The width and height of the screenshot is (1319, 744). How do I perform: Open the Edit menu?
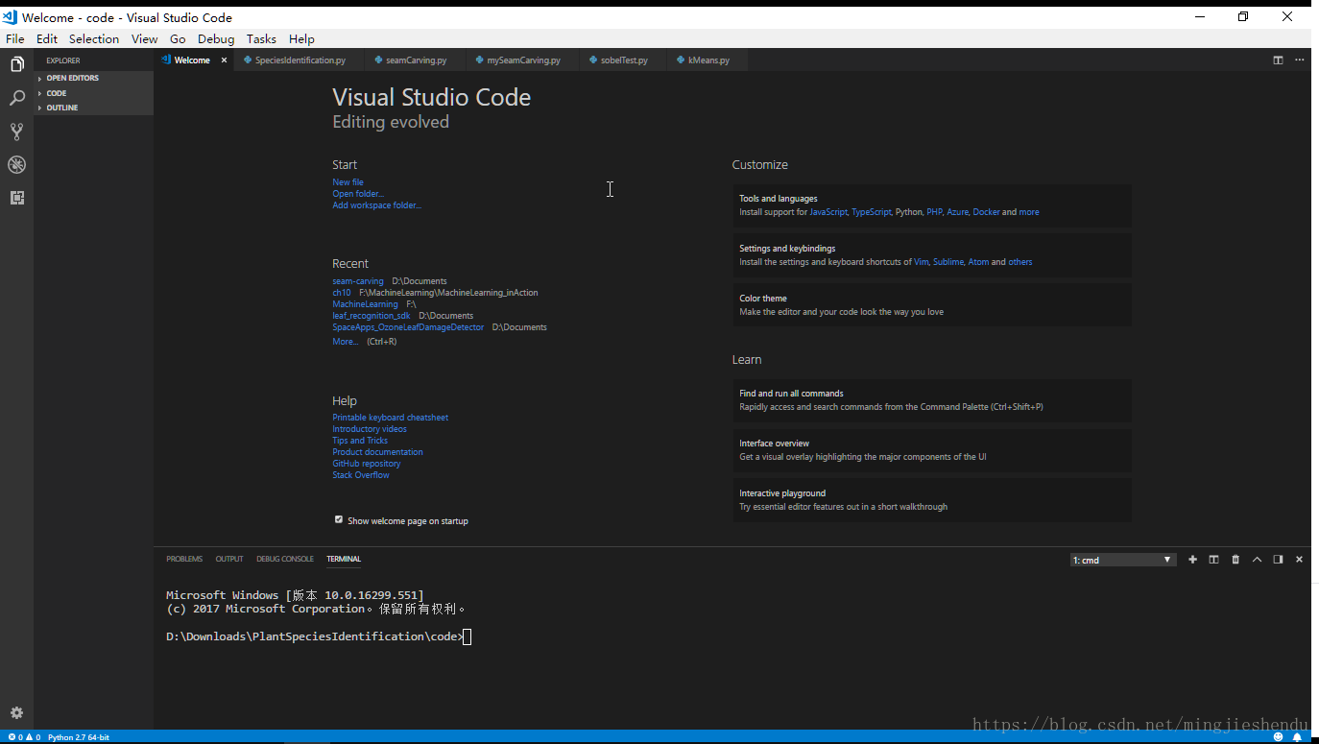pyautogui.click(x=47, y=38)
